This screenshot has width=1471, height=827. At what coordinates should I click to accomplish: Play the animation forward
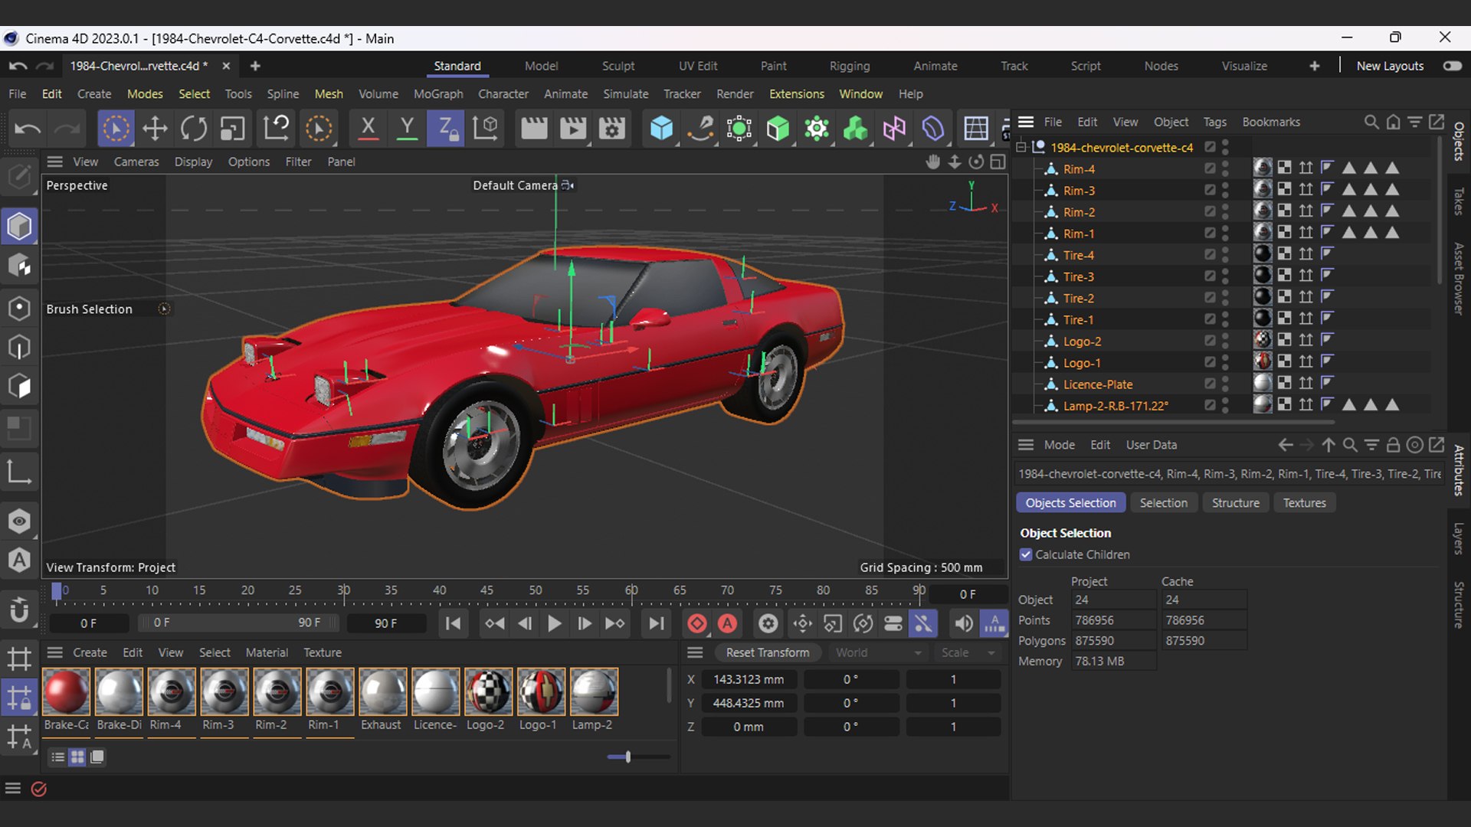click(x=554, y=623)
